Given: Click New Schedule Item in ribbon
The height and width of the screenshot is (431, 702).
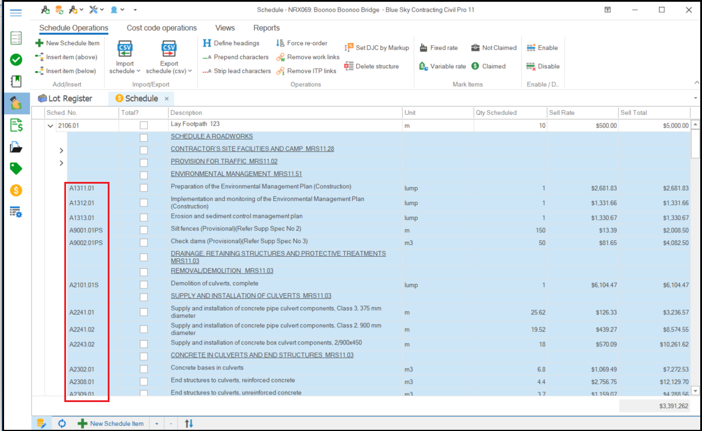Looking at the screenshot, I should click(x=67, y=43).
